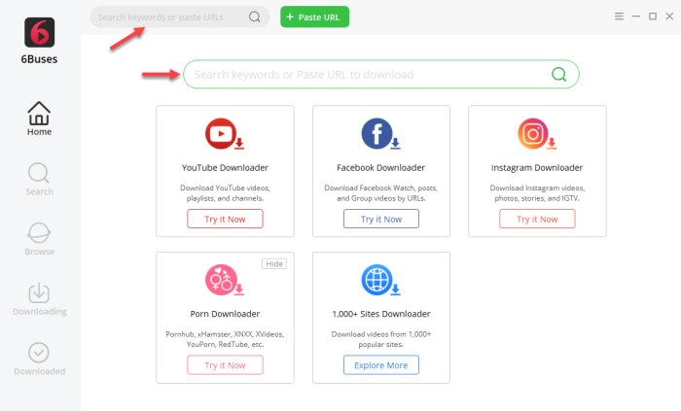Screen dimensions: 681x411
Task: Click the Instagram Downloader icon
Action: [537, 133]
